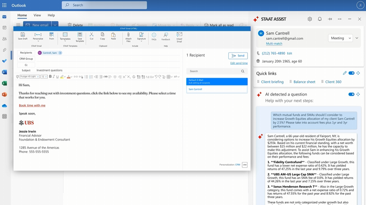Open STAAT Assist settings gear

310,19
